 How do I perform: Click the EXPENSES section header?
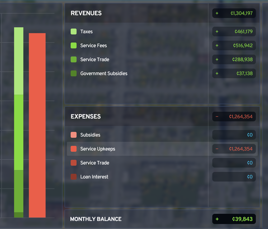86,116
